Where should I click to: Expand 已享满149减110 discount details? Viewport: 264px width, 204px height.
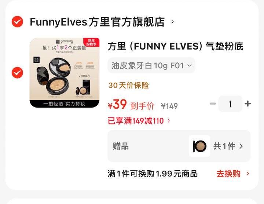(139, 121)
